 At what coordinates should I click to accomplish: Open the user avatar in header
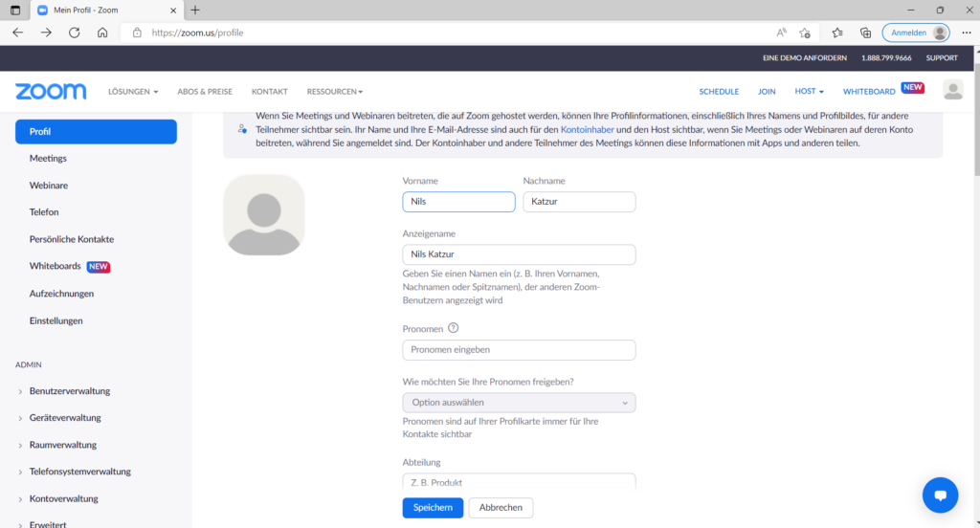(x=952, y=91)
